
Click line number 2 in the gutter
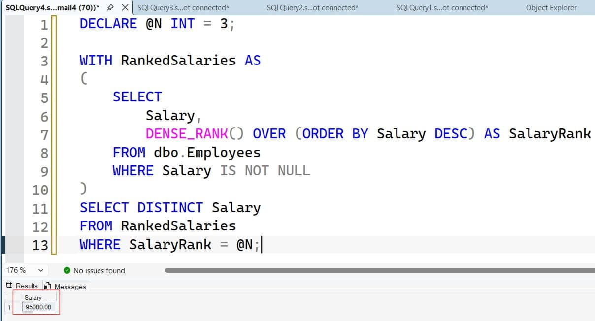coord(44,43)
